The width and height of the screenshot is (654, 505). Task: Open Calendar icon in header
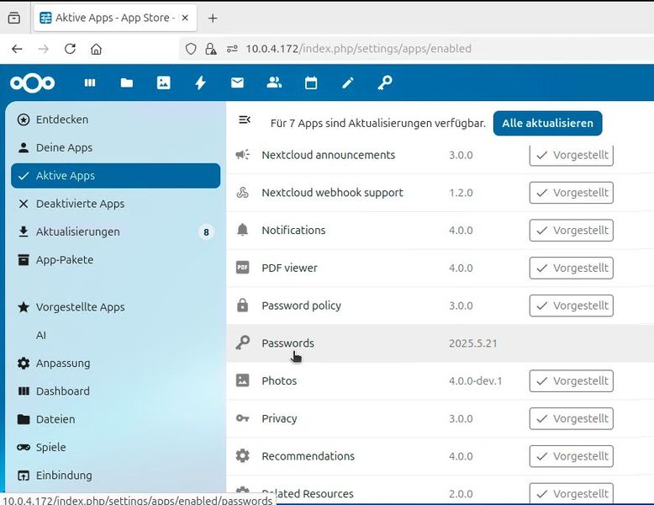pyautogui.click(x=311, y=82)
